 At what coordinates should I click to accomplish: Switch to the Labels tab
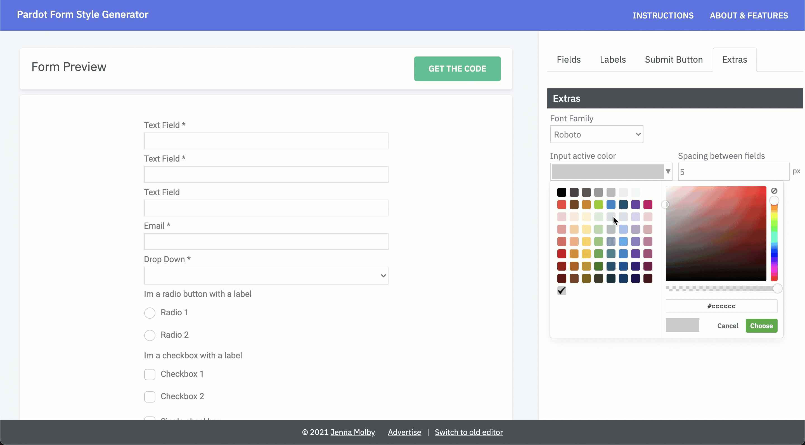(612, 59)
